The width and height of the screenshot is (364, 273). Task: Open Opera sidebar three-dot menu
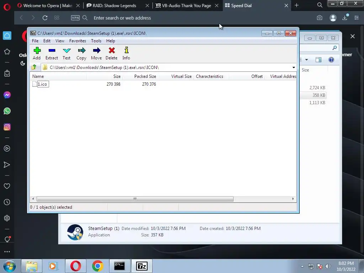click(x=7, y=252)
